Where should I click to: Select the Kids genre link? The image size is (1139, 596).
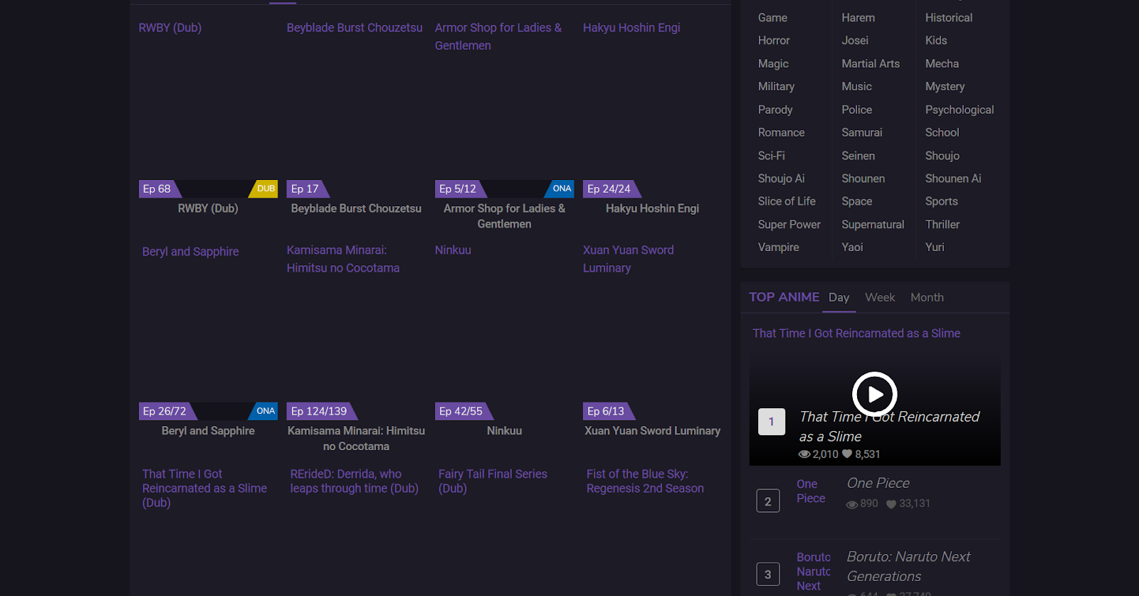[936, 41]
